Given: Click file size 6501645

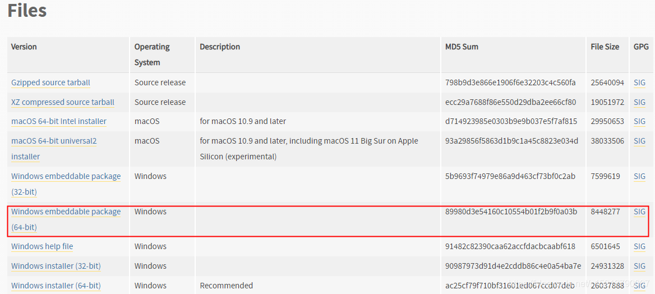Looking at the screenshot, I should pos(605,246).
